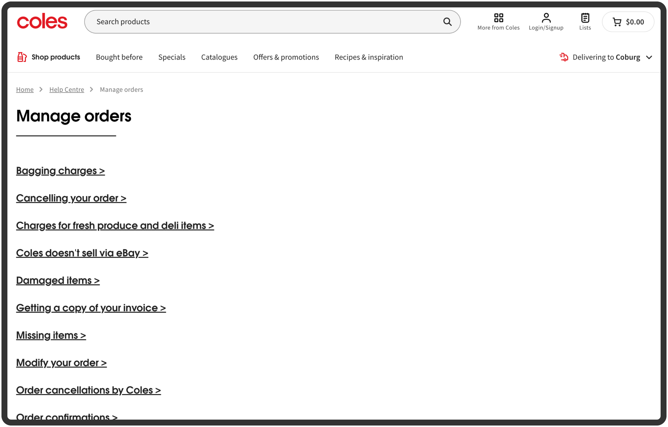Open the Missing items help article
Image resolution: width=668 pixels, height=427 pixels.
[x=51, y=335]
